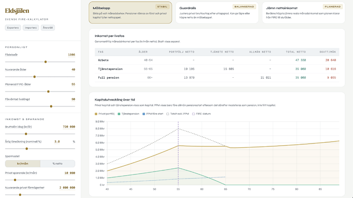Select the Målbelopp strategy card

point(130,13)
